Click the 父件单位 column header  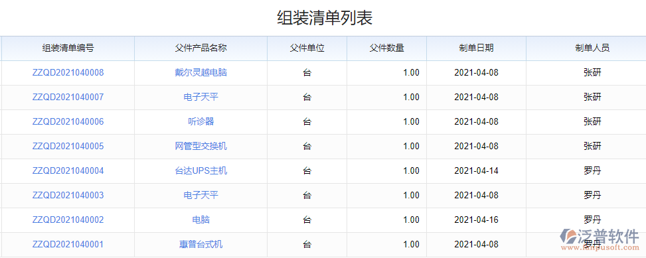307,48
